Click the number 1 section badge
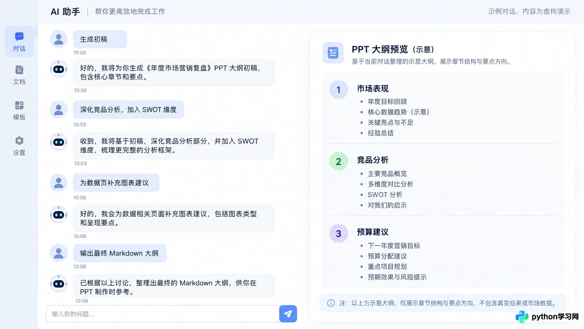Image resolution: width=584 pixels, height=329 pixels. tap(339, 89)
